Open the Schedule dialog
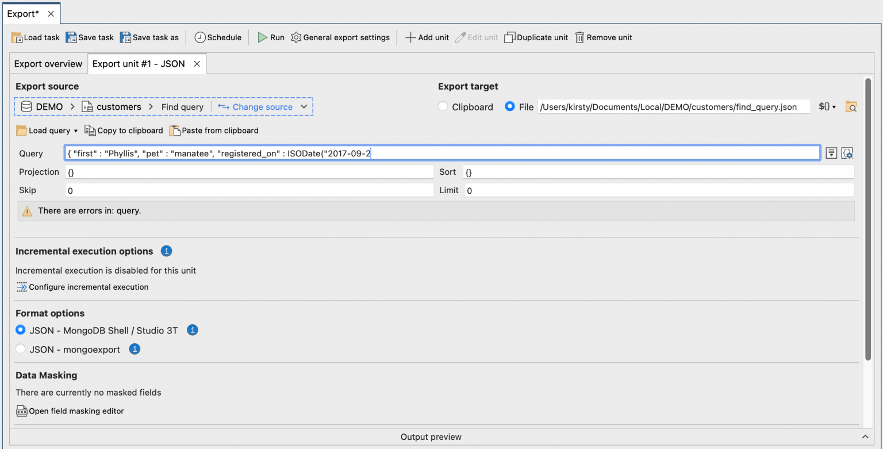Image resolution: width=883 pixels, height=449 pixels. [x=218, y=37]
